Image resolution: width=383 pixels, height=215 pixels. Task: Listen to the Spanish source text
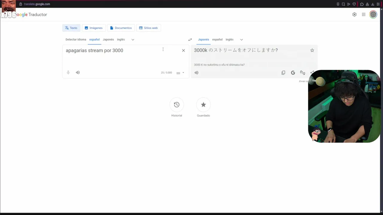click(x=78, y=73)
